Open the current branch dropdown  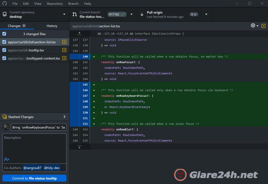pyautogui.click(x=132, y=14)
